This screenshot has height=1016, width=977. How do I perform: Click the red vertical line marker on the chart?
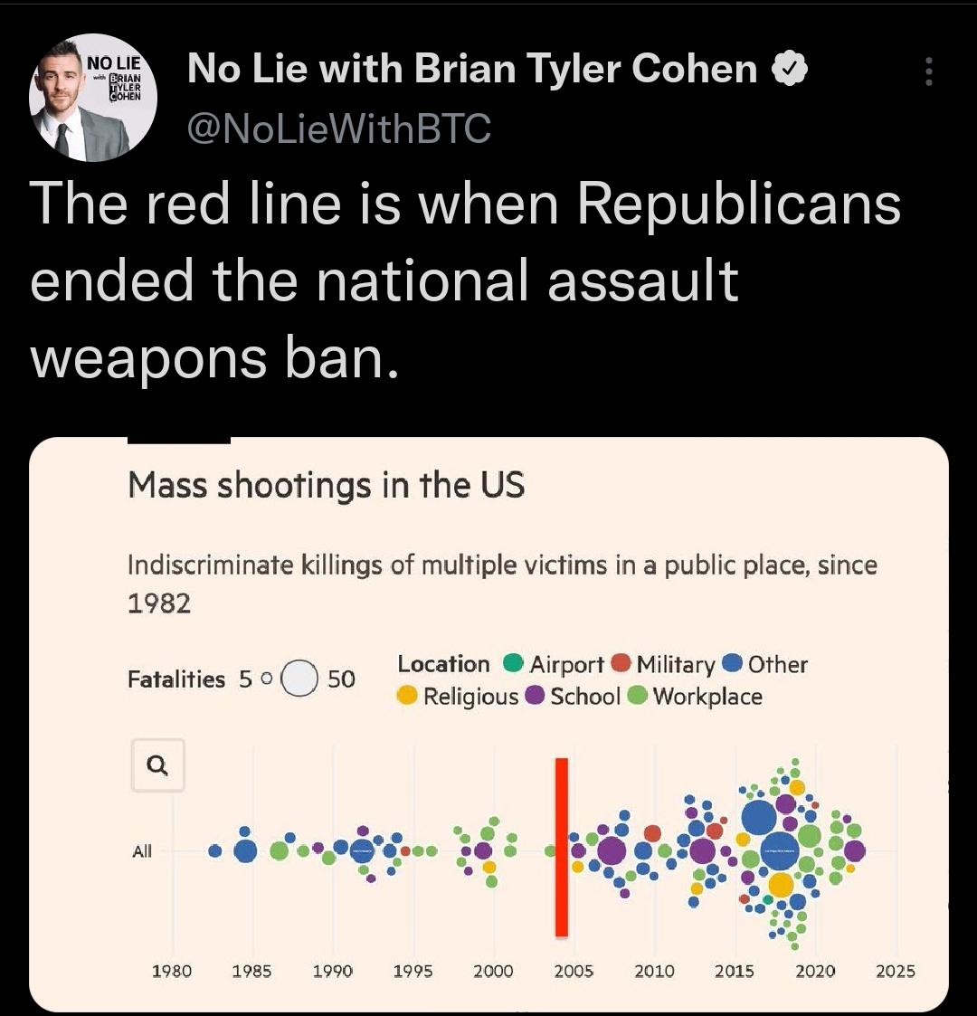tap(560, 846)
